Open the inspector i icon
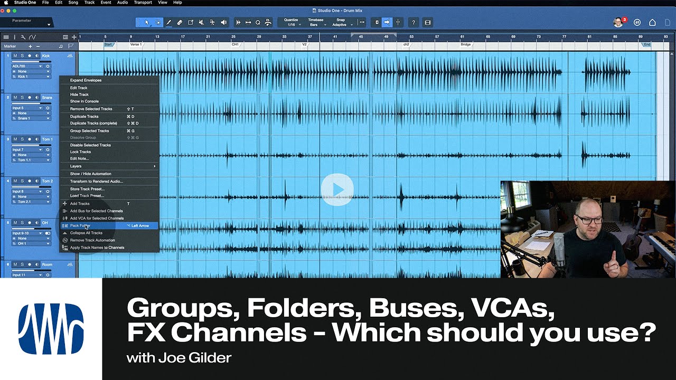The width and height of the screenshot is (676, 380). [15, 37]
